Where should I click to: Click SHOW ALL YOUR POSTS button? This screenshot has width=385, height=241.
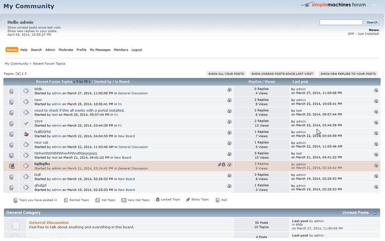[x=226, y=74]
